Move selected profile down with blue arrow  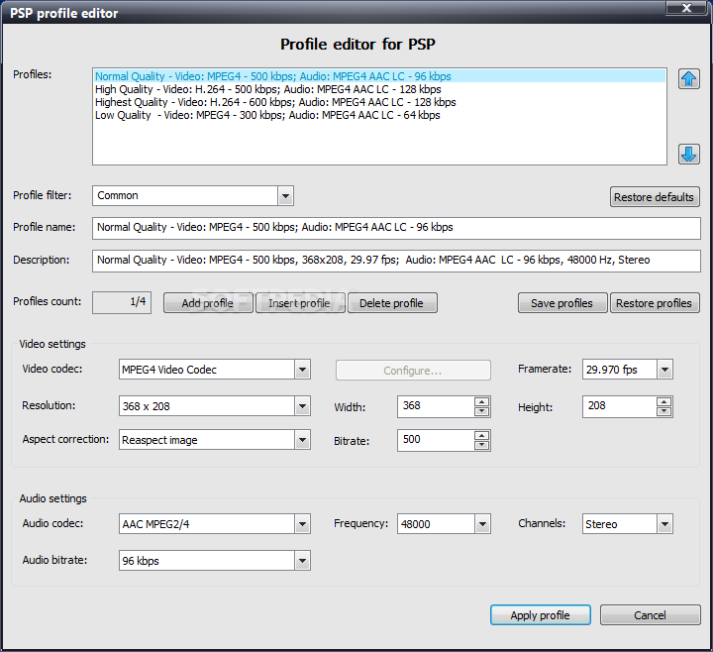click(689, 154)
